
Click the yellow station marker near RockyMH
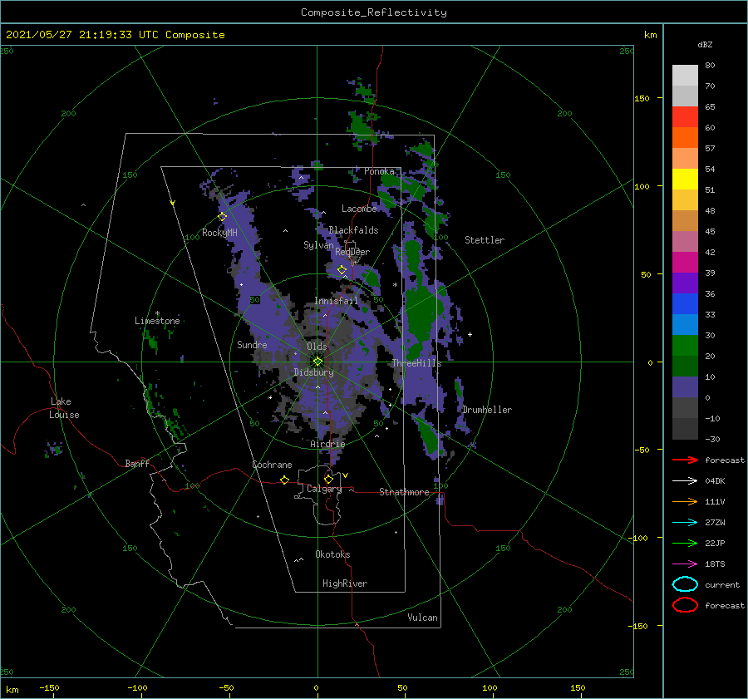pyautogui.click(x=222, y=217)
